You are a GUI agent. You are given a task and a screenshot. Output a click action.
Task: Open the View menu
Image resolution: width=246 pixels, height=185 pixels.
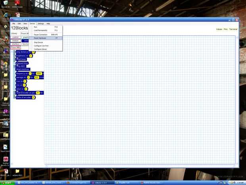25,23
